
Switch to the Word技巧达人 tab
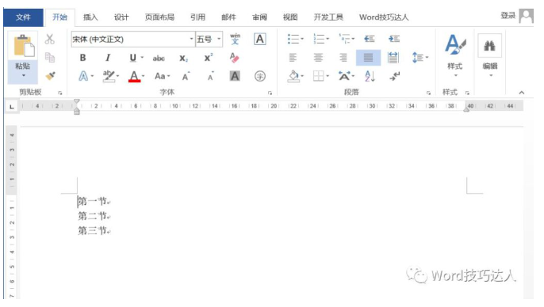tap(384, 17)
